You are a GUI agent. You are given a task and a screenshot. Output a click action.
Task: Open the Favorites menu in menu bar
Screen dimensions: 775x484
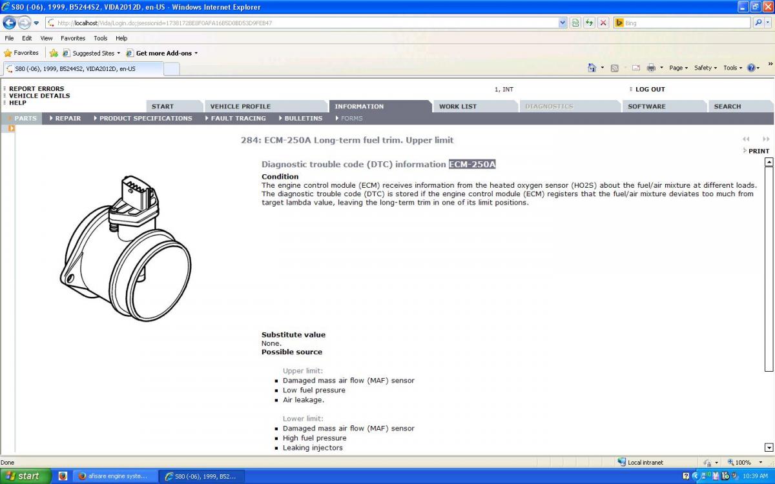point(73,38)
